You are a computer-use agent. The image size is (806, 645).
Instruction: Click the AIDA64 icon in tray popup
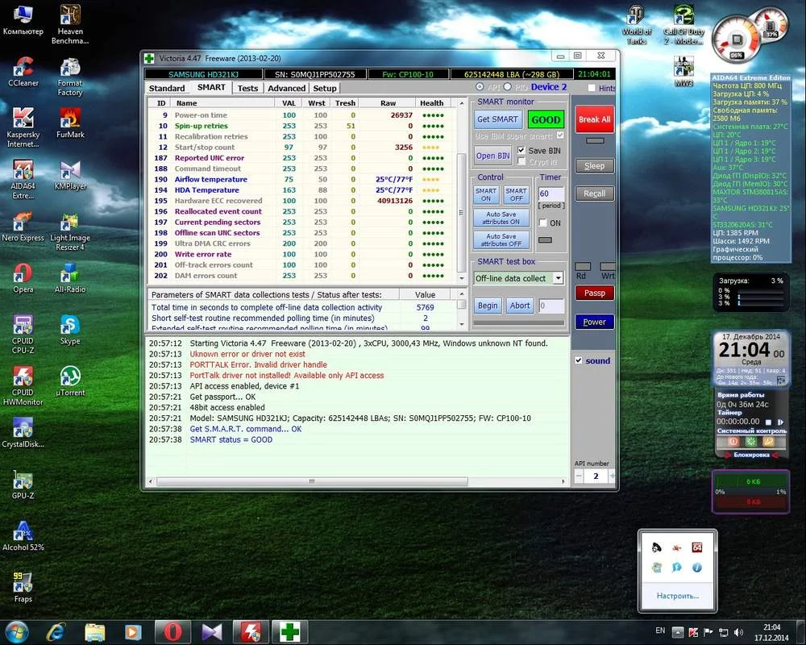pyautogui.click(x=697, y=548)
